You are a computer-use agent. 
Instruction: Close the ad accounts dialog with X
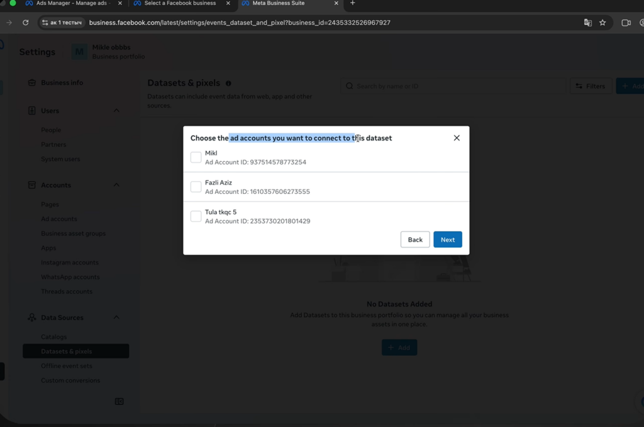pyautogui.click(x=457, y=138)
